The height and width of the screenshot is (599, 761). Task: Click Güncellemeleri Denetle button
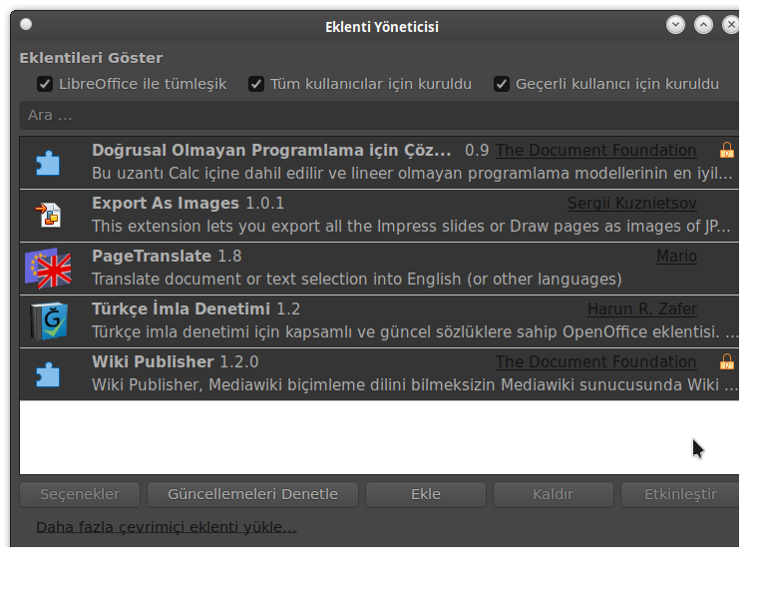[253, 494]
